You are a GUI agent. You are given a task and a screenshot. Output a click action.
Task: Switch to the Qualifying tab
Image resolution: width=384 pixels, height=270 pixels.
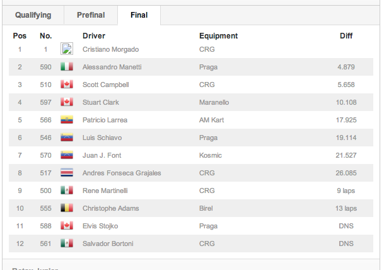click(33, 15)
